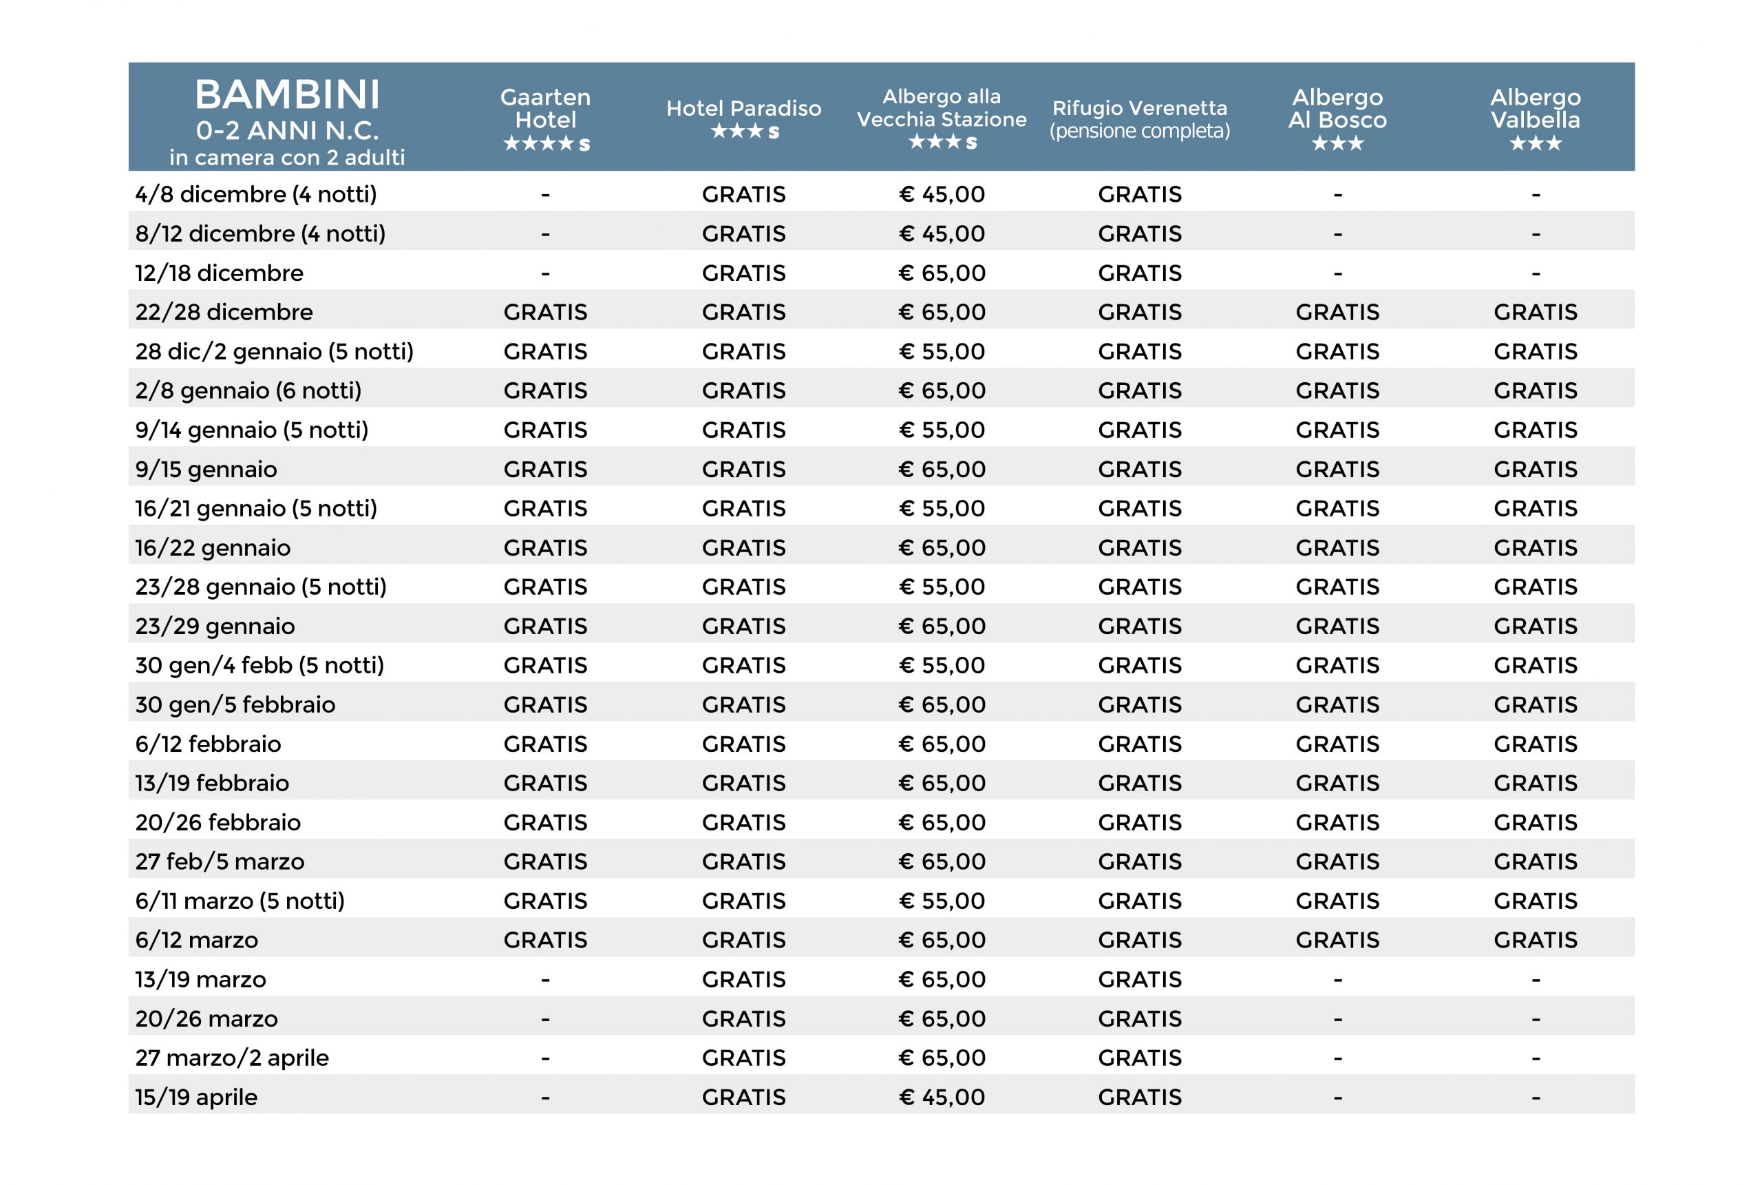Click Hotel Paradiso GRATIS for 13/19 febbraio

click(743, 784)
